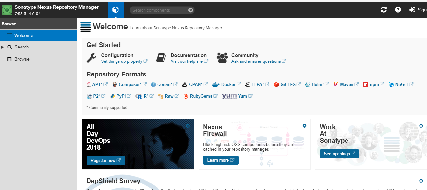Click the R language logo icon
This screenshot has width=427, height=190.
tap(139, 96)
